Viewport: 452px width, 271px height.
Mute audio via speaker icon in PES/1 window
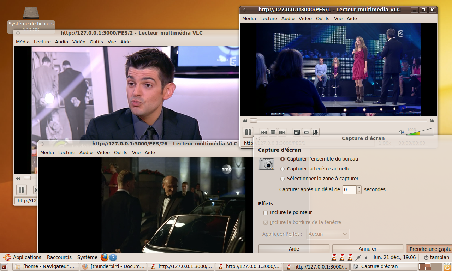tap(401, 132)
